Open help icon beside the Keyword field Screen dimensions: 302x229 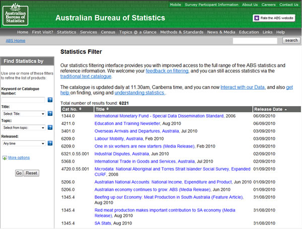click(x=50, y=100)
